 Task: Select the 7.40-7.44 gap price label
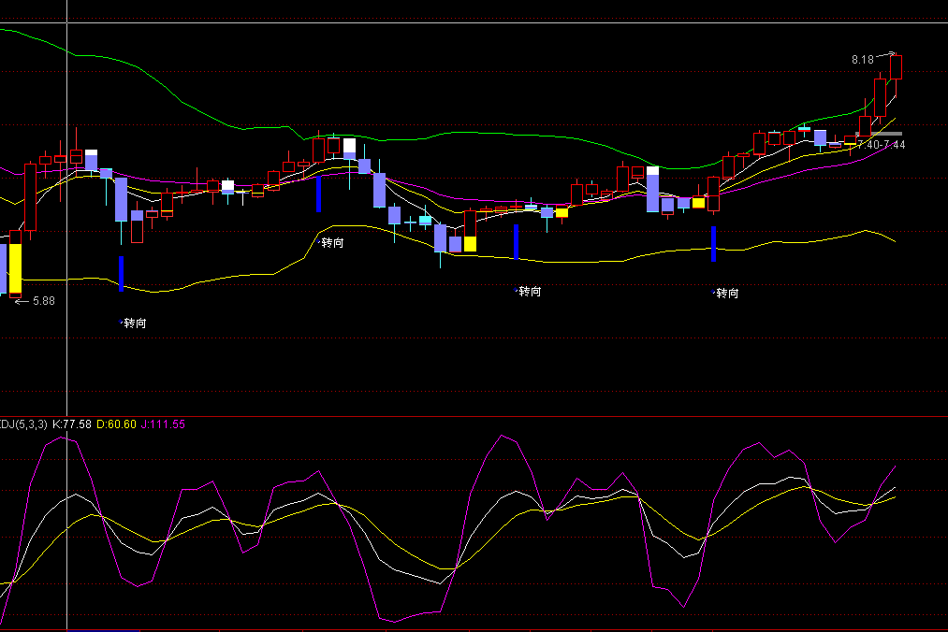(x=881, y=145)
